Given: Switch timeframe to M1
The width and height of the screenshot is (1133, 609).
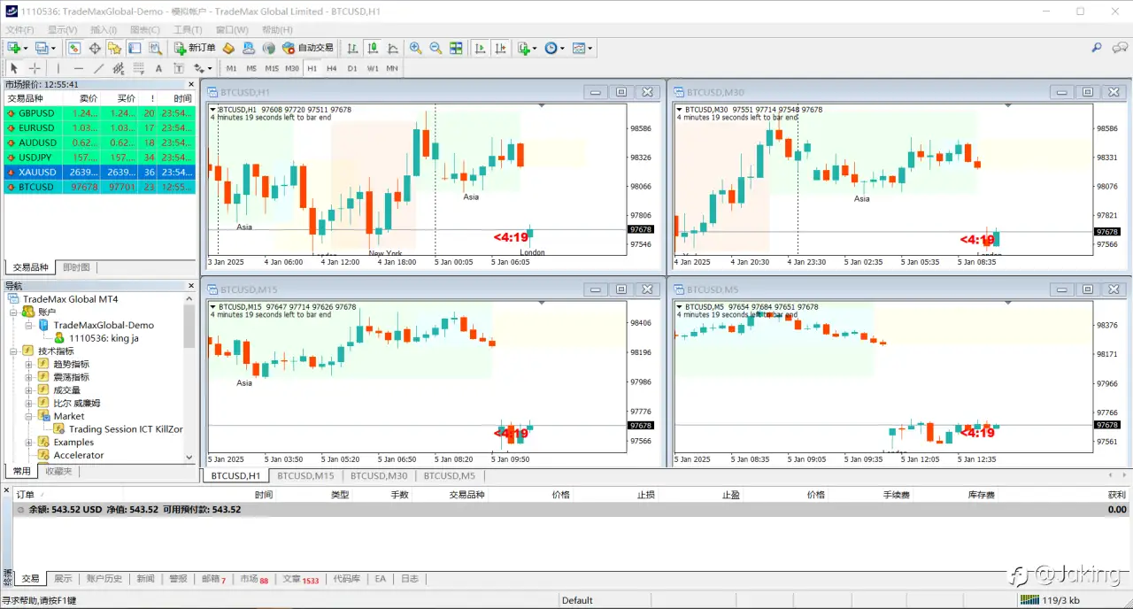Looking at the screenshot, I should tap(231, 68).
